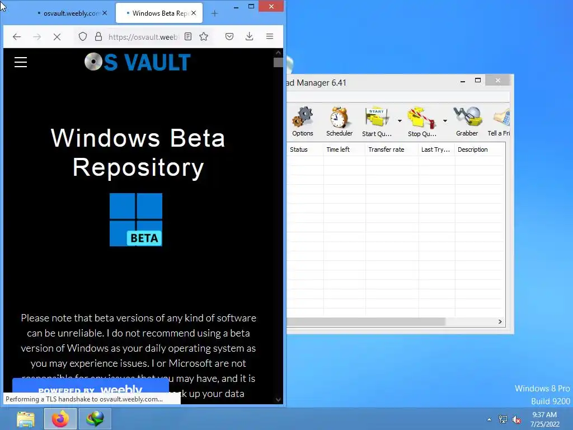Image resolution: width=573 pixels, height=430 pixels.
Task: Close the osvault.weebly.com tab
Action: click(105, 13)
